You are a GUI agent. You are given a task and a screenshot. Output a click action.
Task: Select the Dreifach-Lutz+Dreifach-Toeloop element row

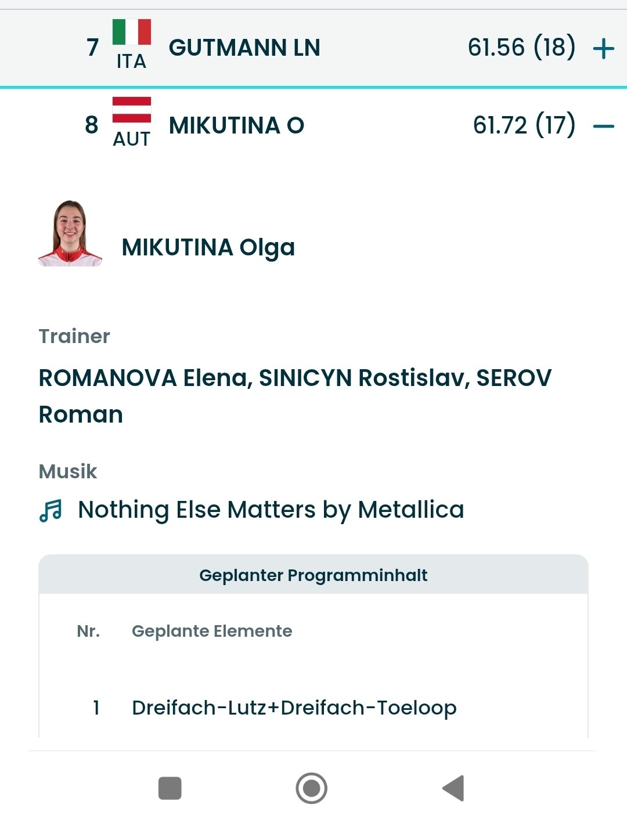click(294, 708)
